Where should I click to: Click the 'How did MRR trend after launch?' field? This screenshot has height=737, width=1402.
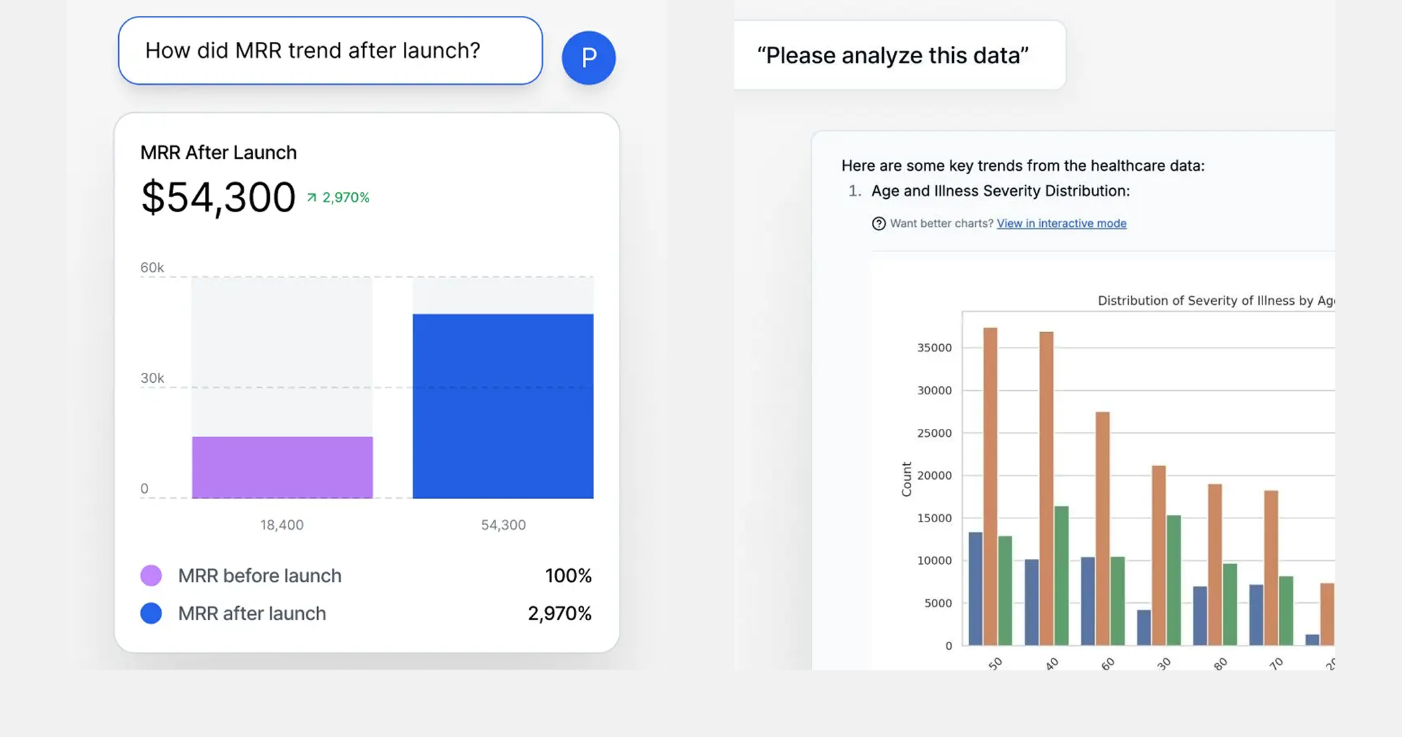[330, 51]
